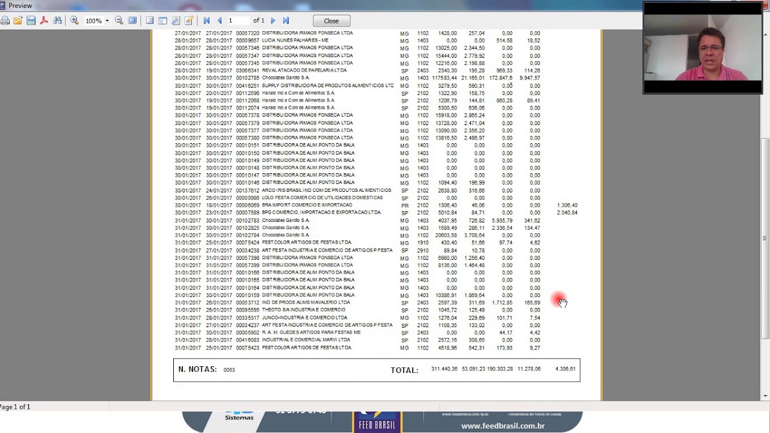
Task: Click the Print icon in toolbar
Action: (x=5, y=20)
